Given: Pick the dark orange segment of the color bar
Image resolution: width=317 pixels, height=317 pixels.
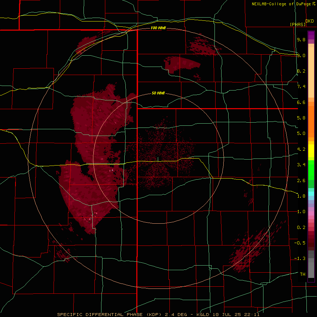Looking at the screenshot, I should [311, 122].
